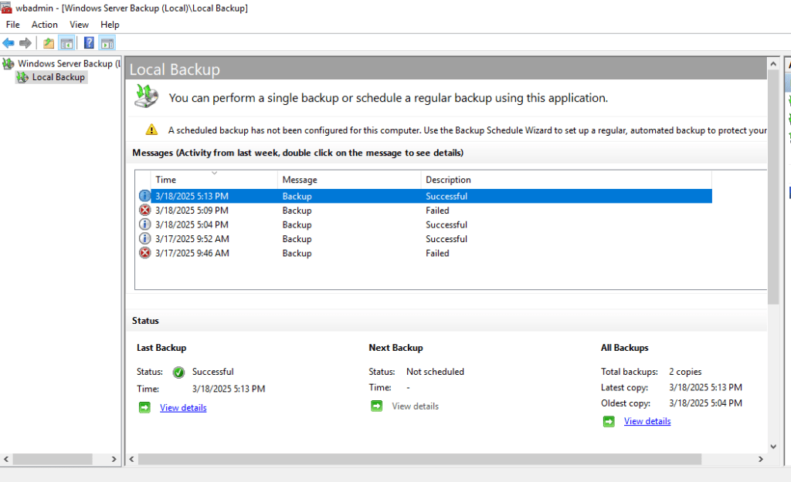Click green arrow icon under Last Backup
Screen dimensions: 791x482
pos(144,407)
